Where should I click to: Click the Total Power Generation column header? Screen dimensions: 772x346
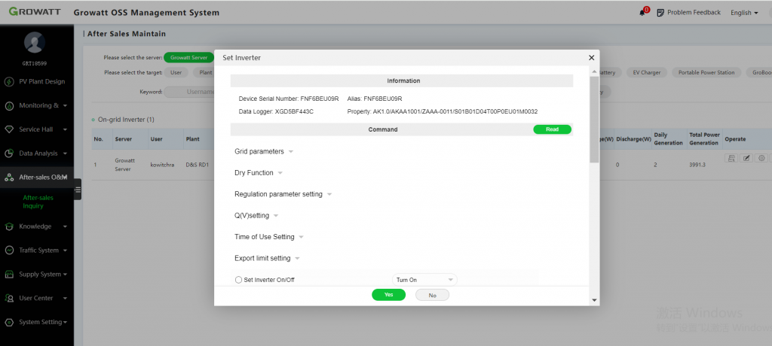[x=703, y=139]
